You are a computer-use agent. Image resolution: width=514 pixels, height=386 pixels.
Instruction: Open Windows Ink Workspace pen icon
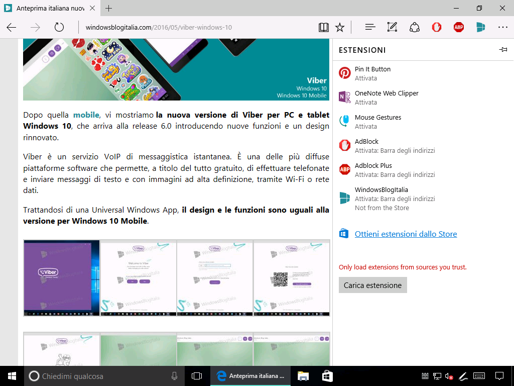pyautogui.click(x=462, y=376)
